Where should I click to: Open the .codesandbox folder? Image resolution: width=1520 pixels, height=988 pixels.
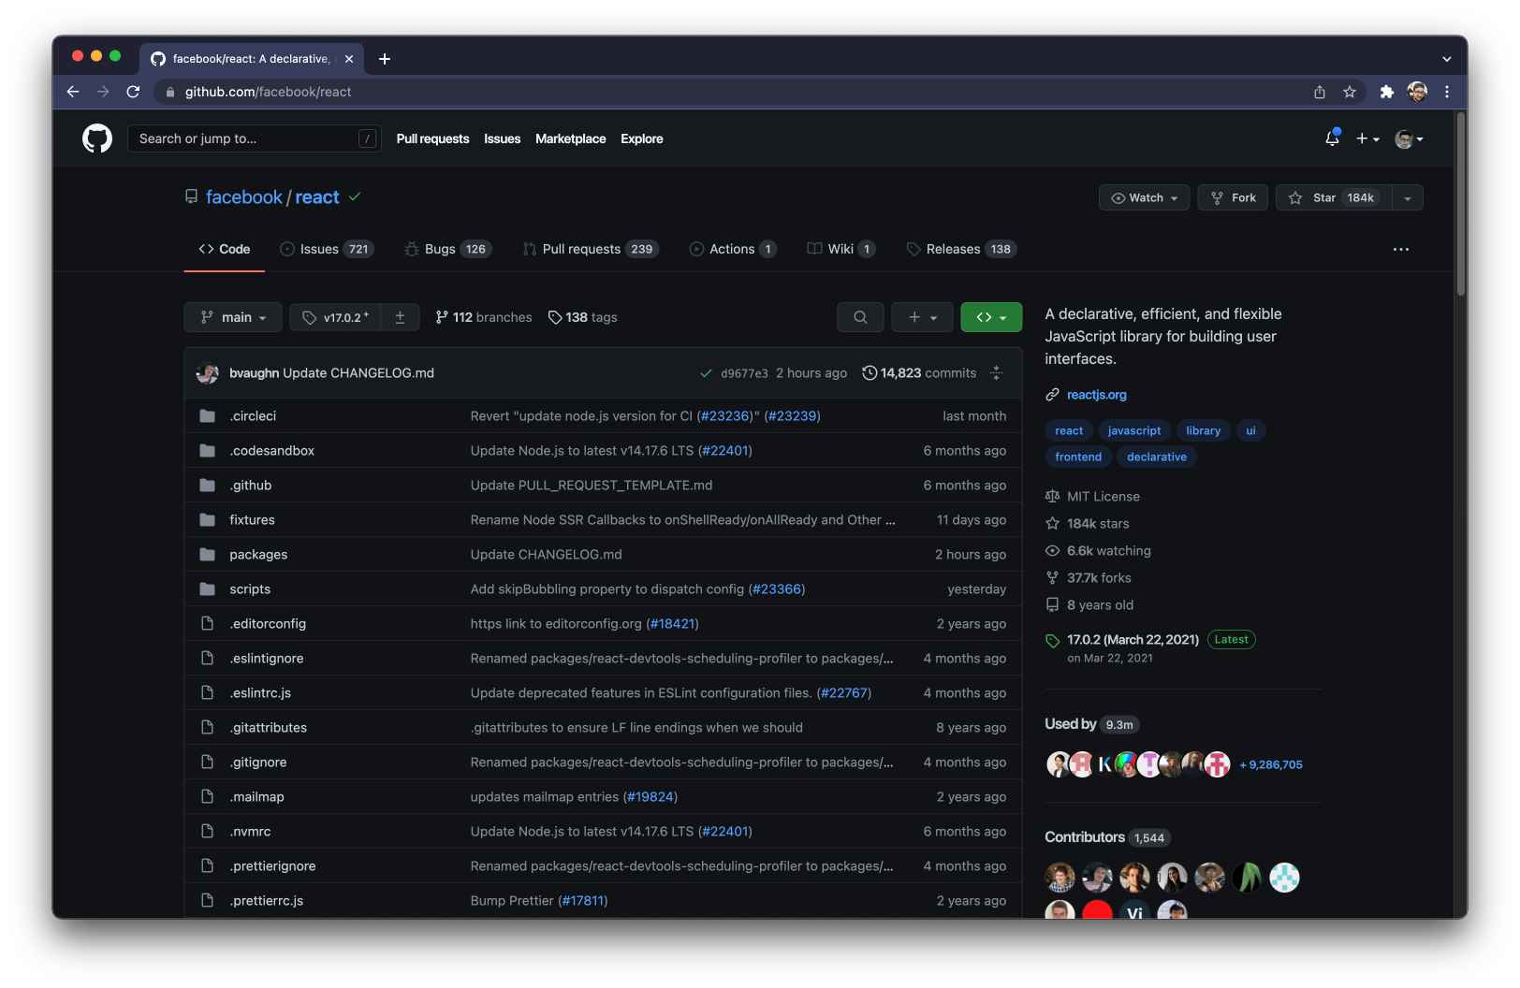(x=272, y=450)
